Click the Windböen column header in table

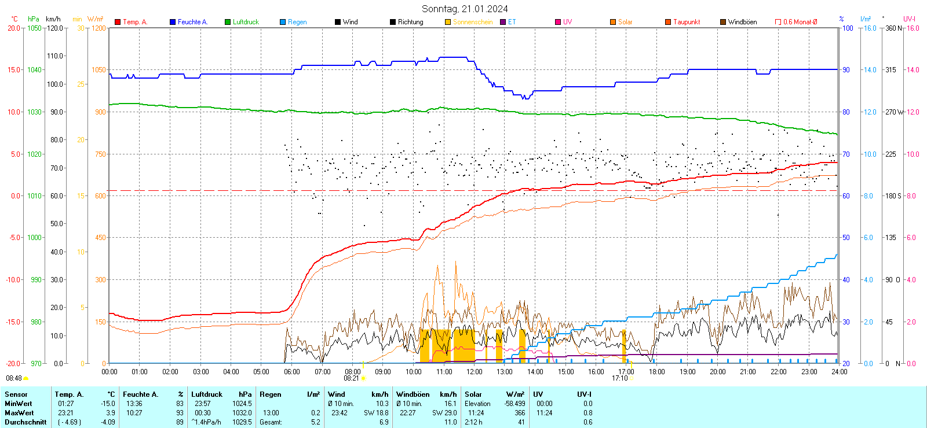pos(413,394)
